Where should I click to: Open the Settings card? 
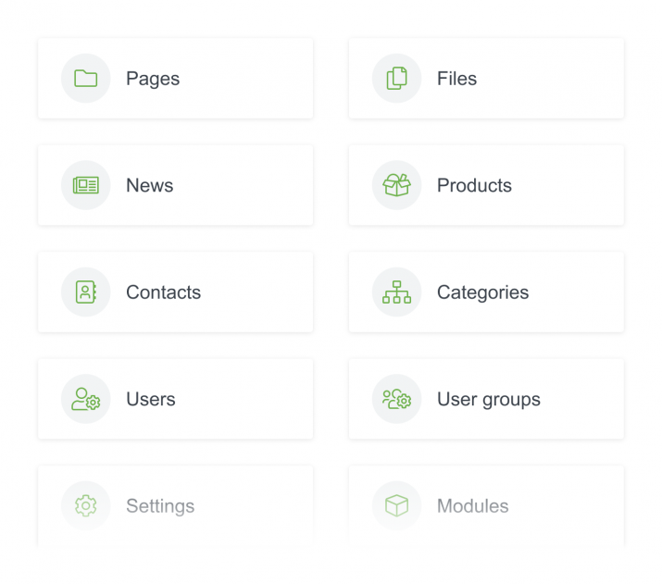tap(176, 505)
